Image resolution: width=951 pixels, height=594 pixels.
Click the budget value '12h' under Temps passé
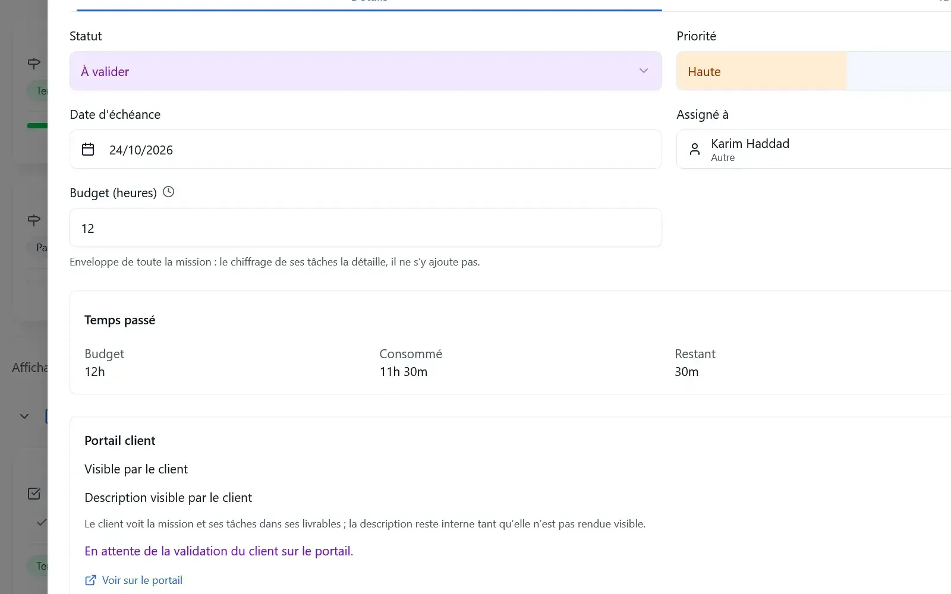coord(95,372)
